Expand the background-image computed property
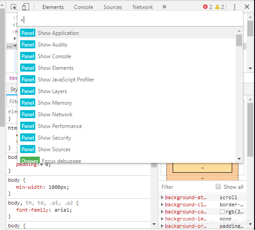The height and width of the screenshot is (230, 255). point(162,219)
